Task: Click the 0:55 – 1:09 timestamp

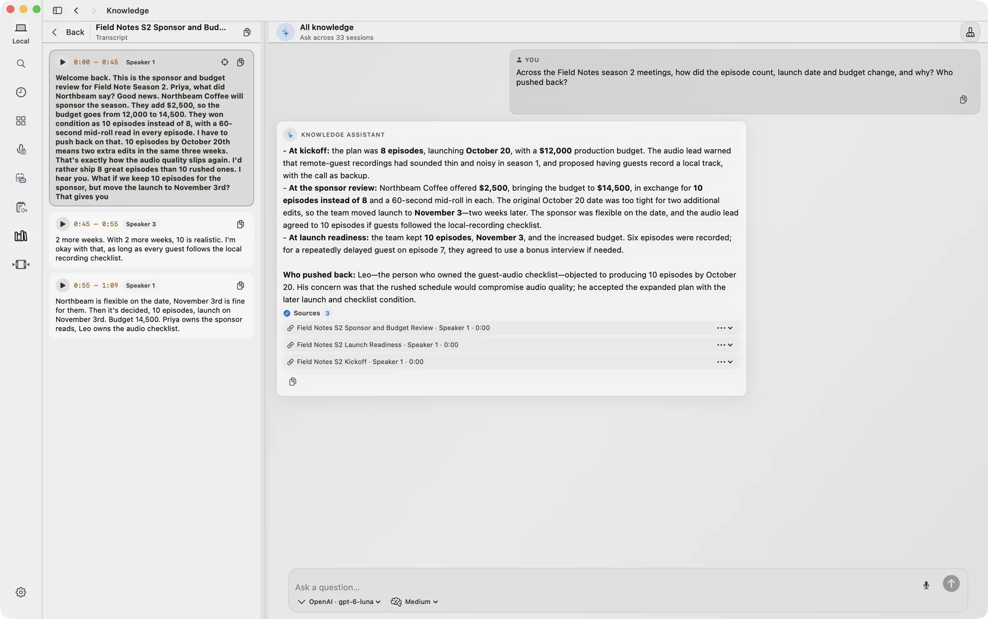Action: pos(96,286)
